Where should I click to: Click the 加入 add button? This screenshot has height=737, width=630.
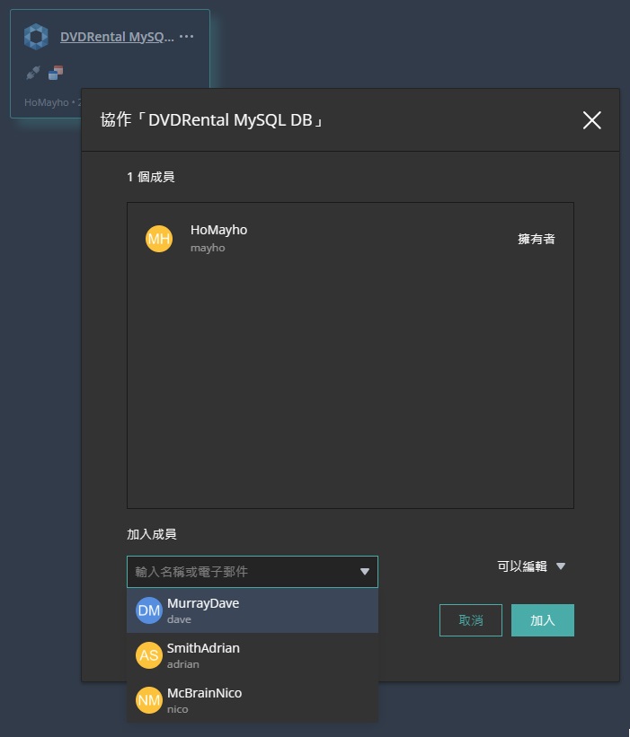pos(543,620)
